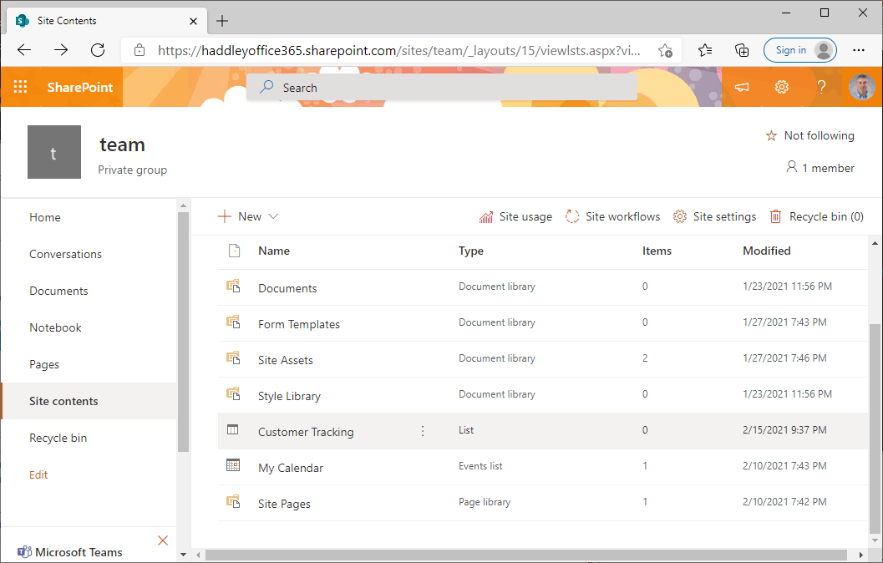Click the SharePoint search box
883x563 pixels.
441,88
